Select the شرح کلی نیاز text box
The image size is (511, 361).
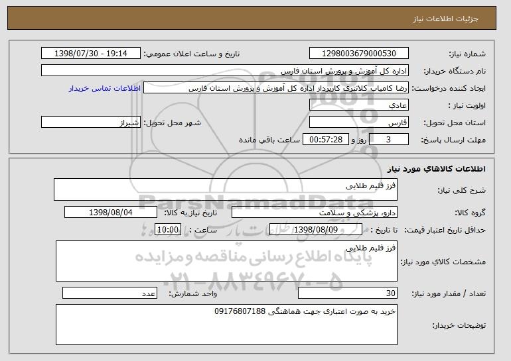pos(226,189)
